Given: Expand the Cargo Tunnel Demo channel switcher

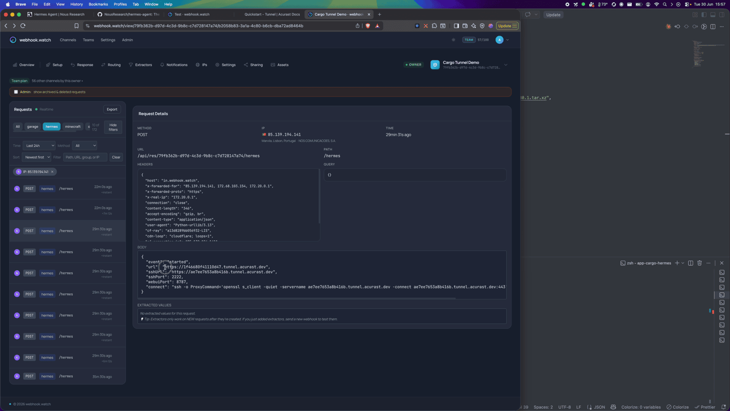Looking at the screenshot, I should coord(506,65).
